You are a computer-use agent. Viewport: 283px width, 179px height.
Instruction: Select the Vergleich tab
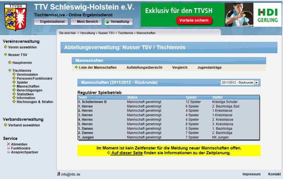pos(180,68)
